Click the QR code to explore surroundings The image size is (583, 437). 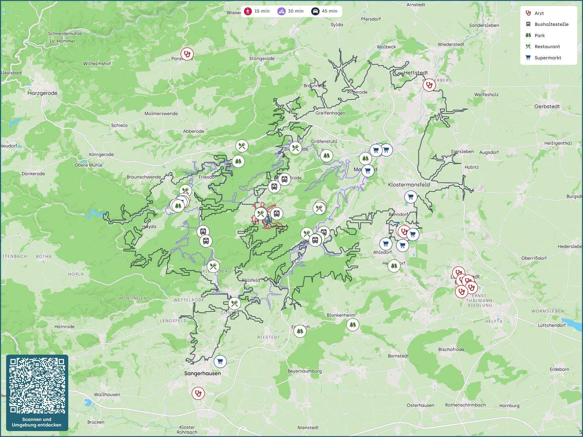[x=37, y=385]
